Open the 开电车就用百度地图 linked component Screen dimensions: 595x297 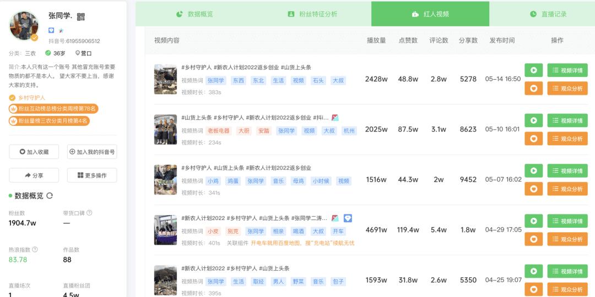(x=302, y=243)
